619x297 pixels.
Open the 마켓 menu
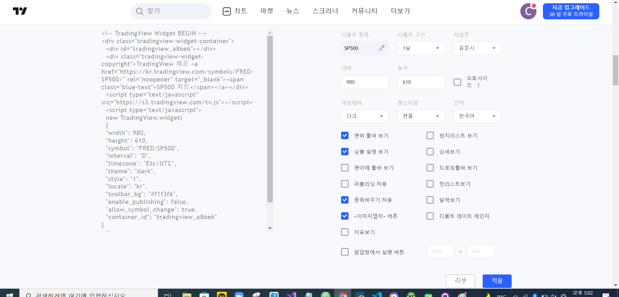[267, 11]
